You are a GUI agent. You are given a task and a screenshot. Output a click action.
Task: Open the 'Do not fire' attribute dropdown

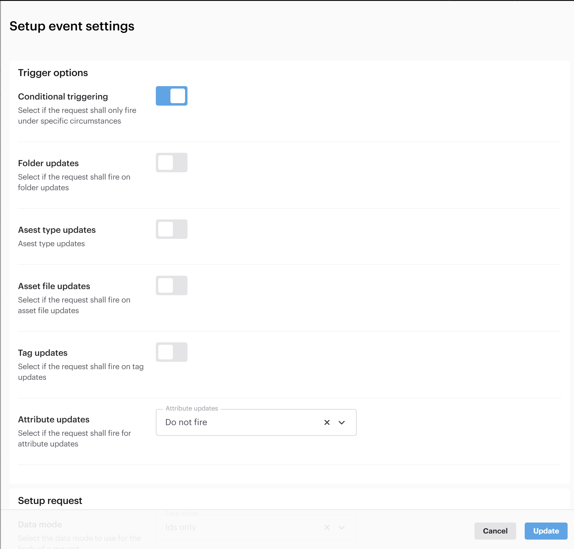(x=240, y=422)
